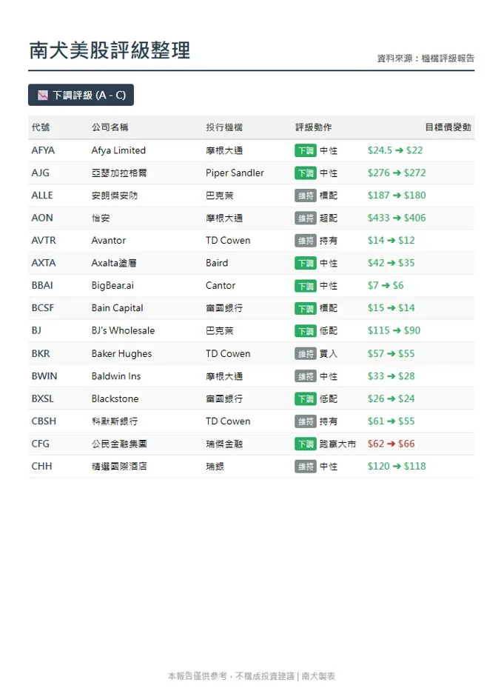This screenshot has height=691, width=501.
Task: Click the 南犬美股評級整理 title
Action: tap(110, 50)
